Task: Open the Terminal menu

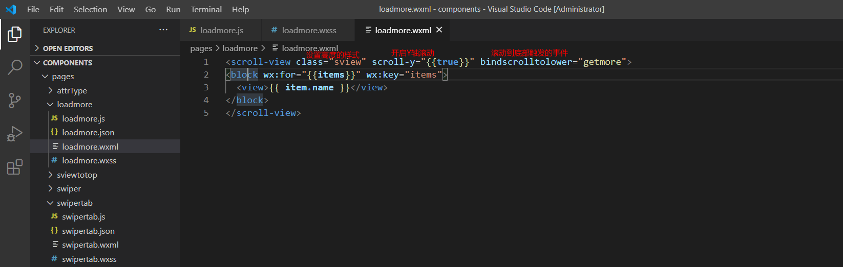Action: 206,9
